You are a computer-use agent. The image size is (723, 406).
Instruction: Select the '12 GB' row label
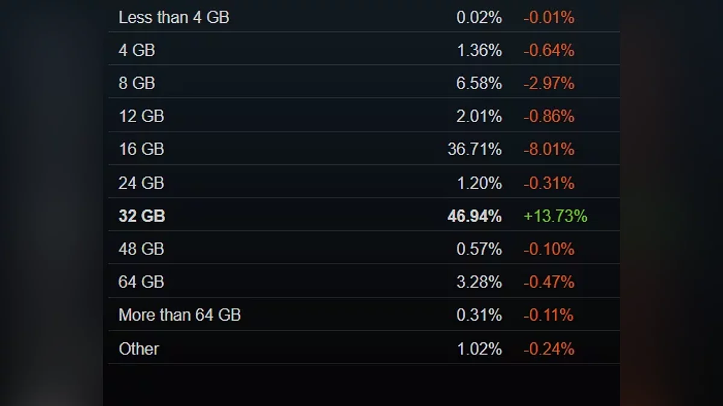coord(141,116)
